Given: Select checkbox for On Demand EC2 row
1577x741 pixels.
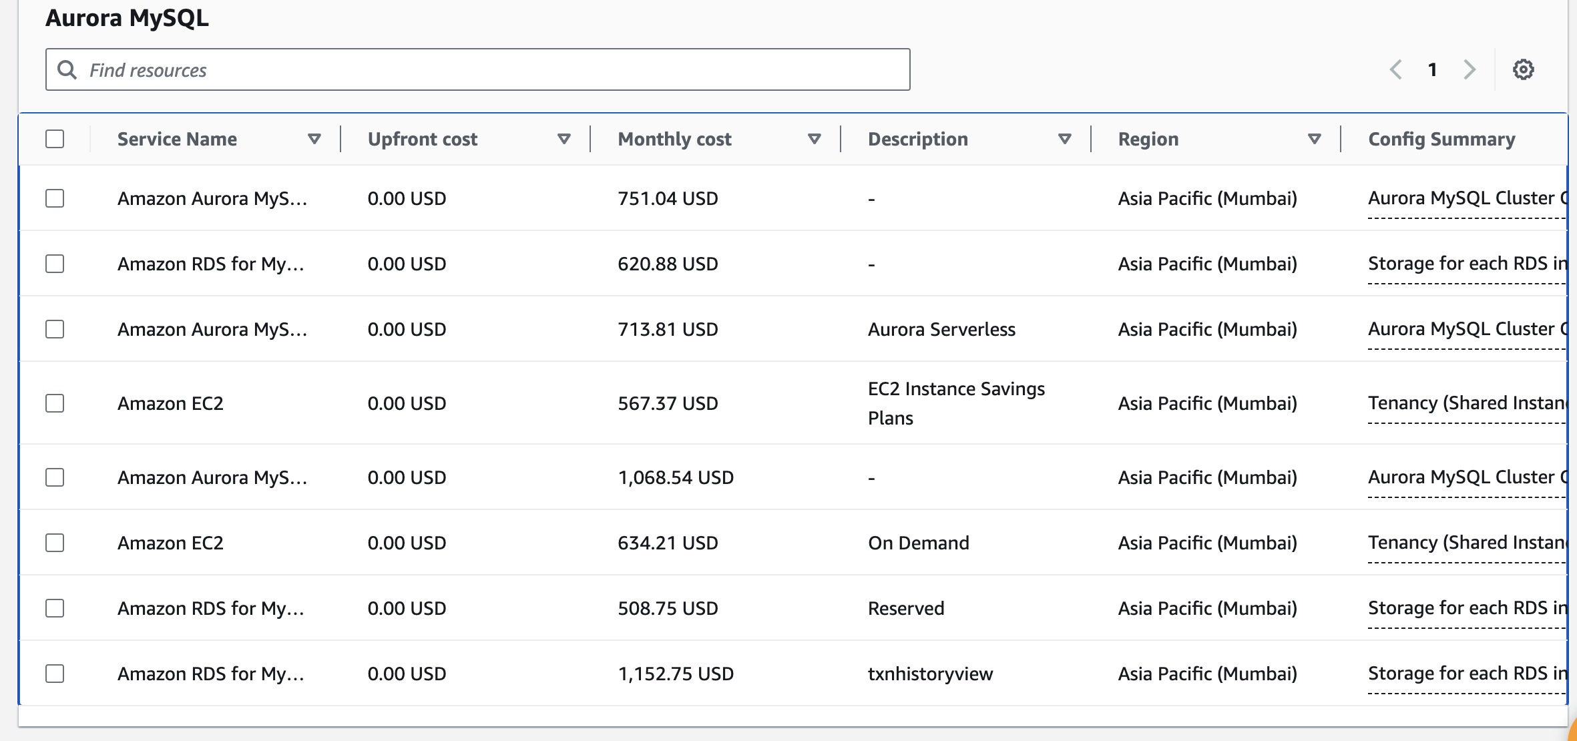Looking at the screenshot, I should tap(55, 543).
